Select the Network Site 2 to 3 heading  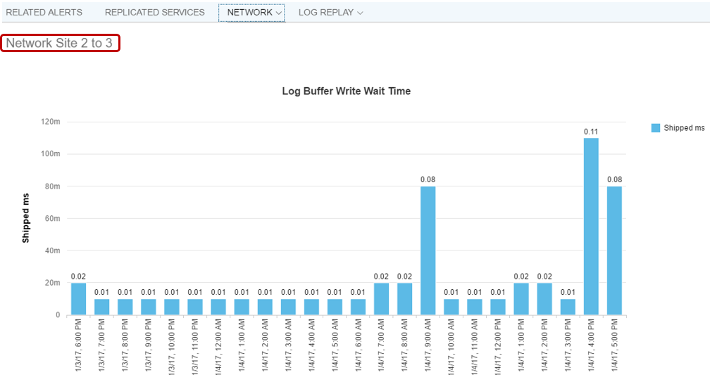pyautogui.click(x=60, y=43)
